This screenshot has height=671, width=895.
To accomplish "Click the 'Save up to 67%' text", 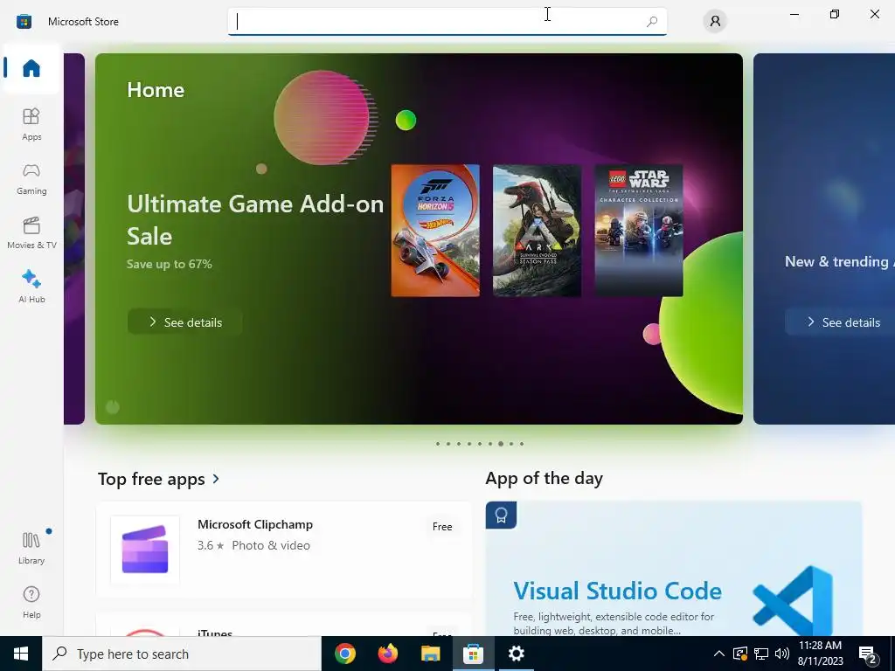I will 170,264.
